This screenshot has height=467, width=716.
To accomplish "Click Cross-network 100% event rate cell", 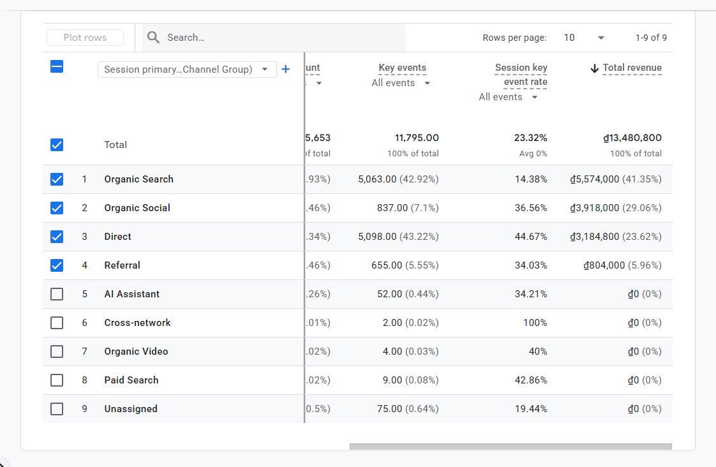I will (535, 323).
